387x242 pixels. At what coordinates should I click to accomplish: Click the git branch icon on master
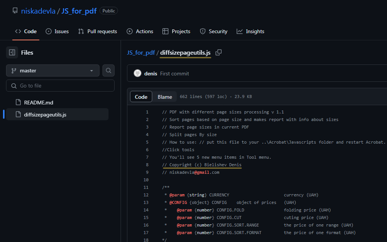pyautogui.click(x=14, y=70)
